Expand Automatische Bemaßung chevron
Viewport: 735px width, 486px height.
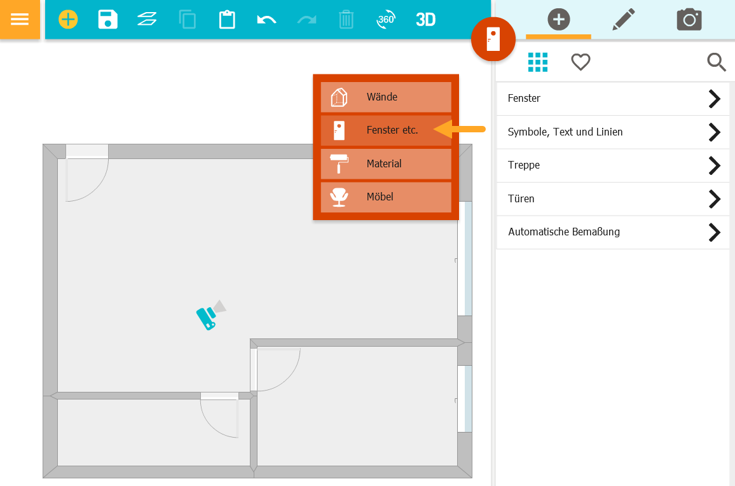[715, 232]
